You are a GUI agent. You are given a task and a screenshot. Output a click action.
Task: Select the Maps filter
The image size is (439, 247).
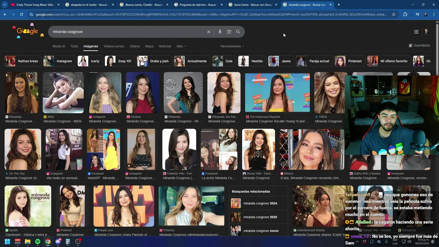coord(149,46)
